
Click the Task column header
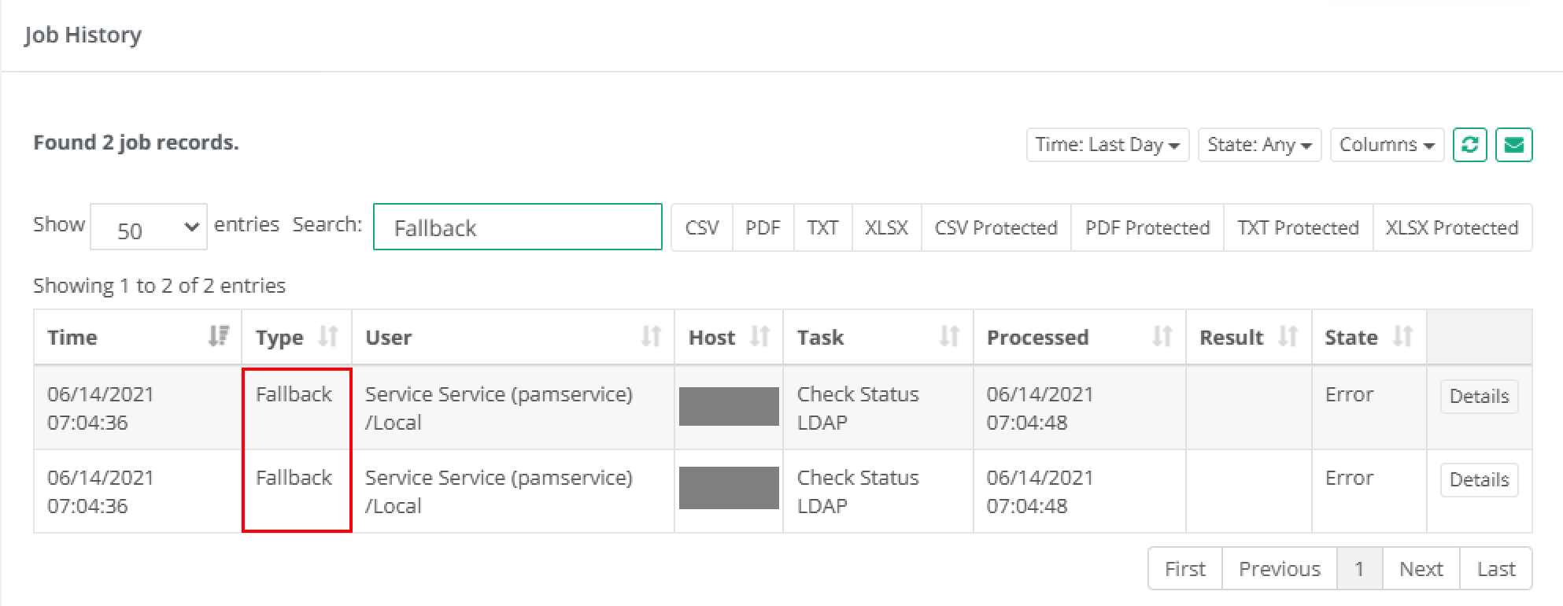(x=878, y=337)
